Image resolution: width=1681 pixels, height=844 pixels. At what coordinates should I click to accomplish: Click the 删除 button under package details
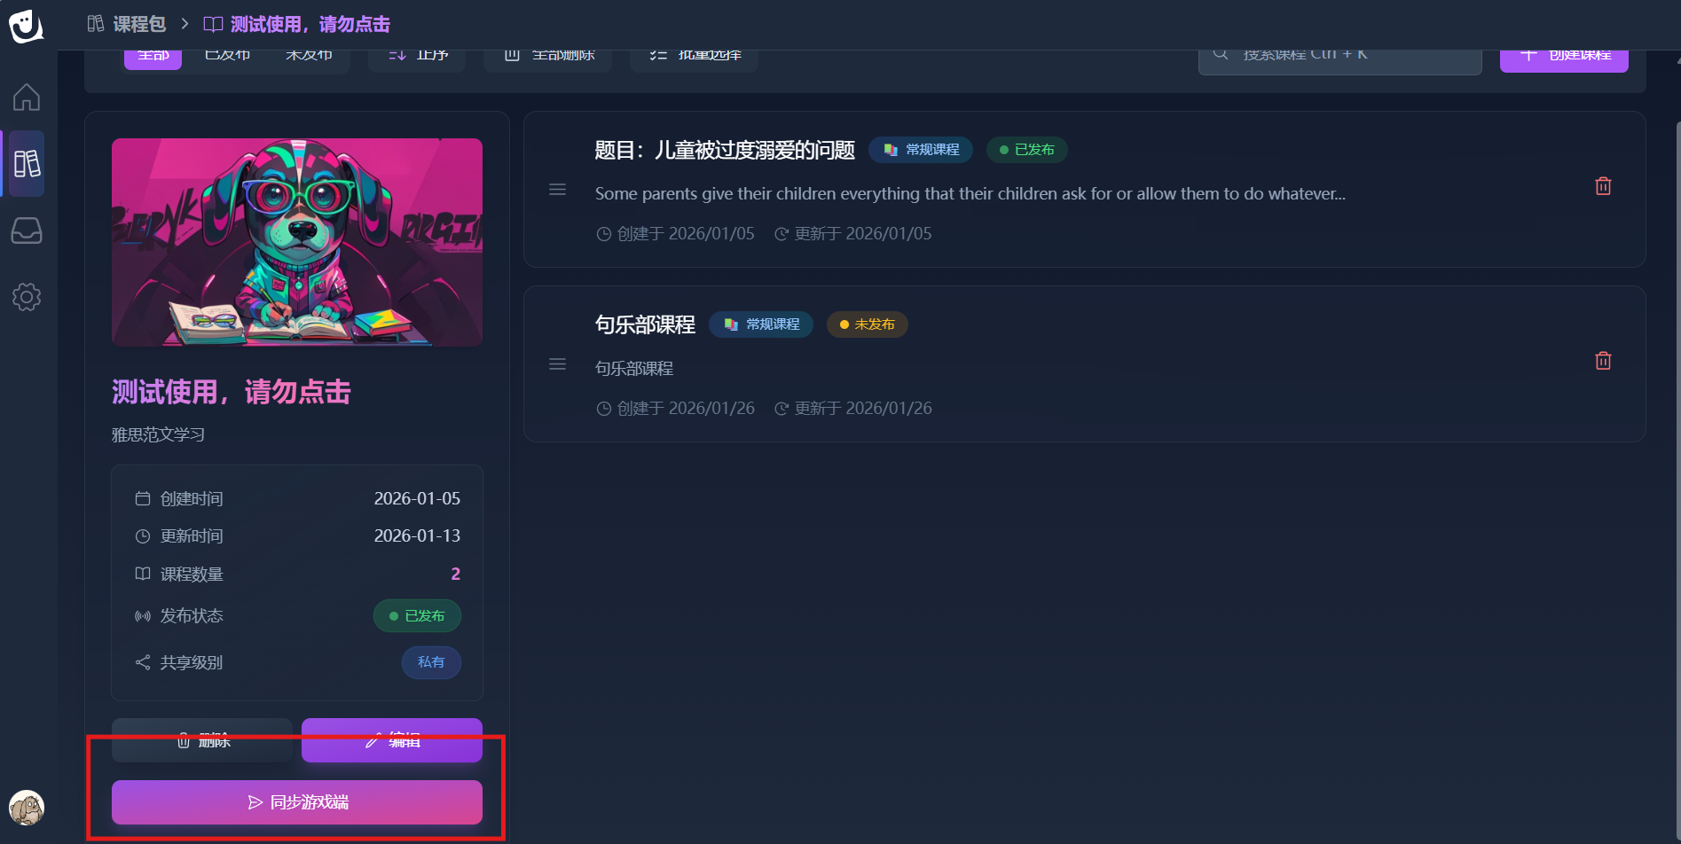click(202, 741)
